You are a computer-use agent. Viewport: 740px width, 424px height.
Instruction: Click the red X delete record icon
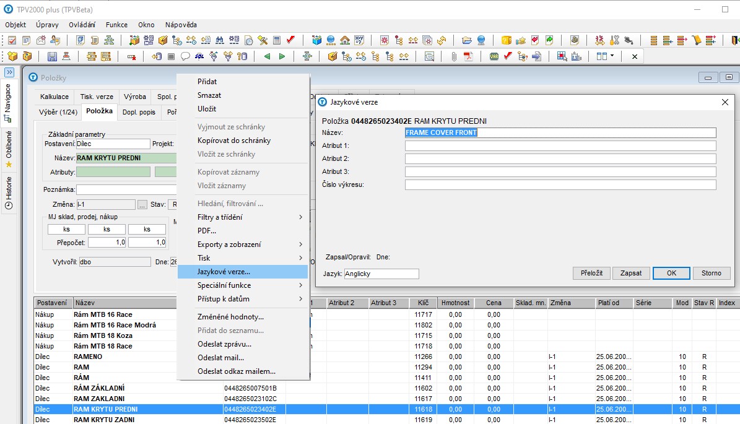132,56
